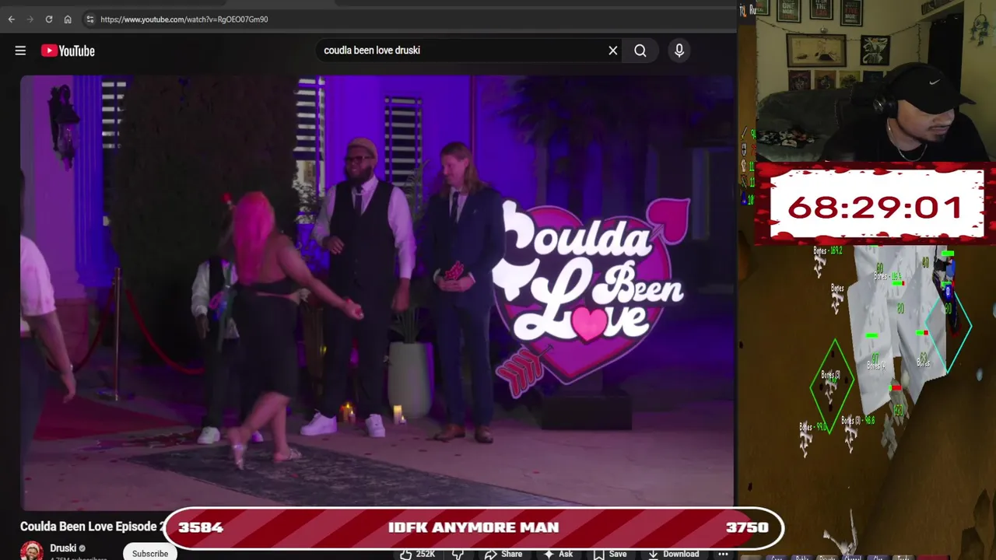Subscribe to Druski channel
Viewport: 996px width, 560px height.
[150, 553]
